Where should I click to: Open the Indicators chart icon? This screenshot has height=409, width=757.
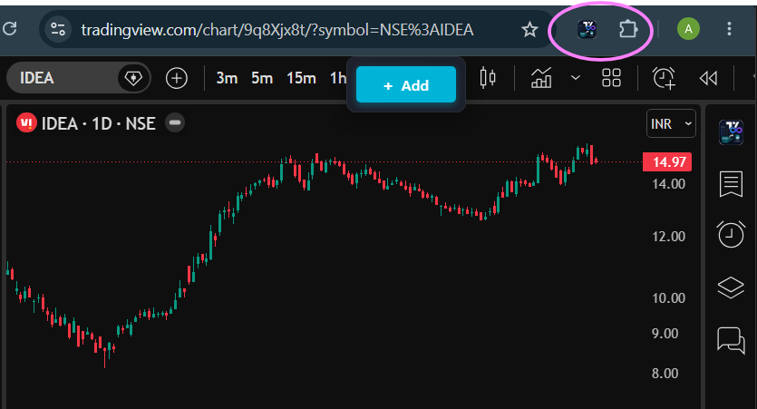[541, 78]
